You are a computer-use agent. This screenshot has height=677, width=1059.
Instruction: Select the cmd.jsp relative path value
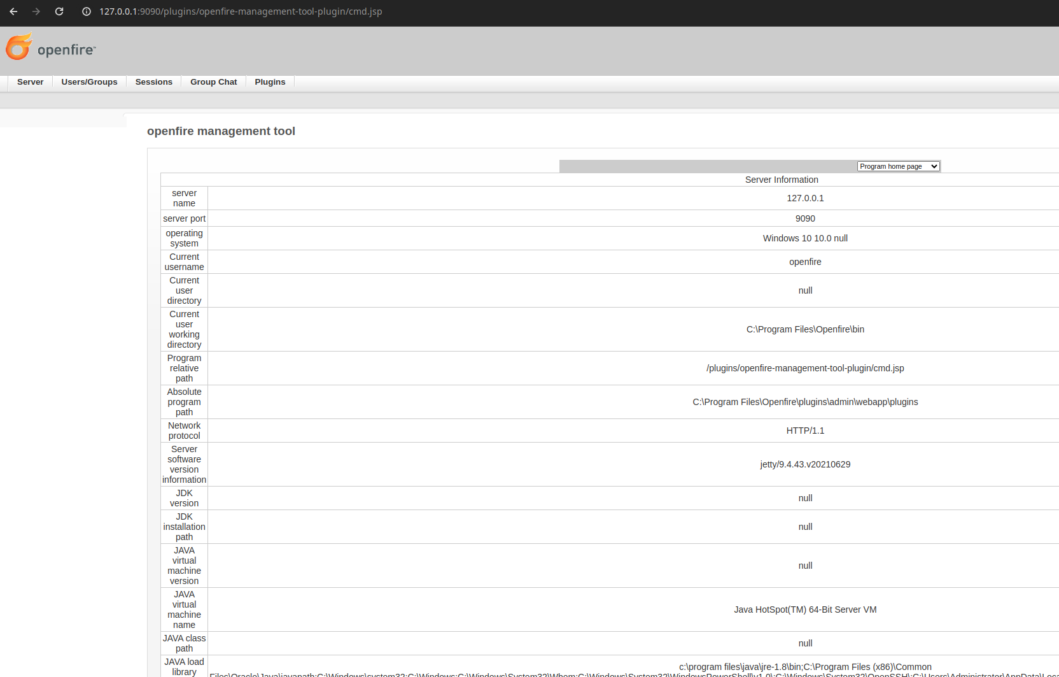[805, 368]
